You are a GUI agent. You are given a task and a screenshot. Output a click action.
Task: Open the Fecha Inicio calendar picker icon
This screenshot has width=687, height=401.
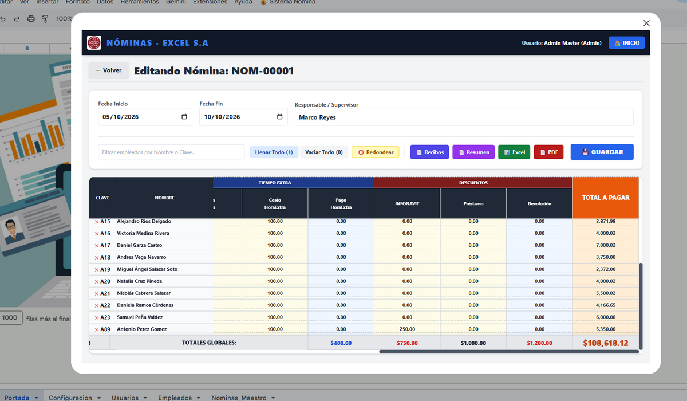point(184,117)
